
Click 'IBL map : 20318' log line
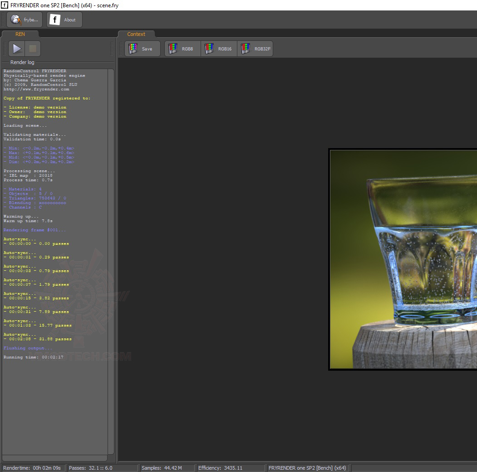coord(28,175)
